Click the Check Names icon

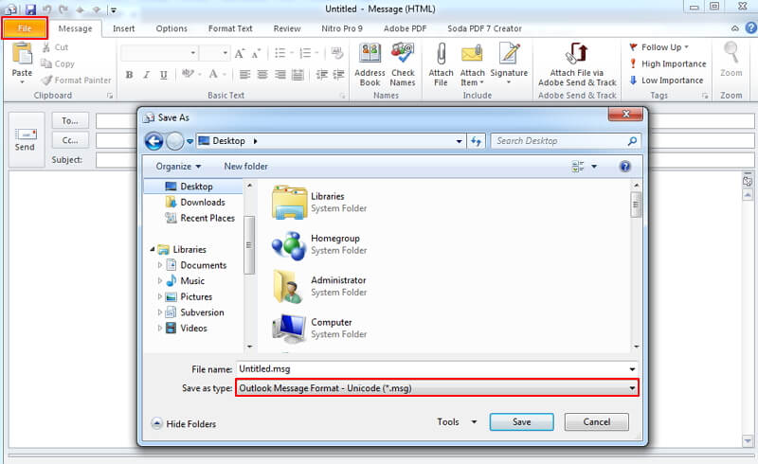[403, 56]
